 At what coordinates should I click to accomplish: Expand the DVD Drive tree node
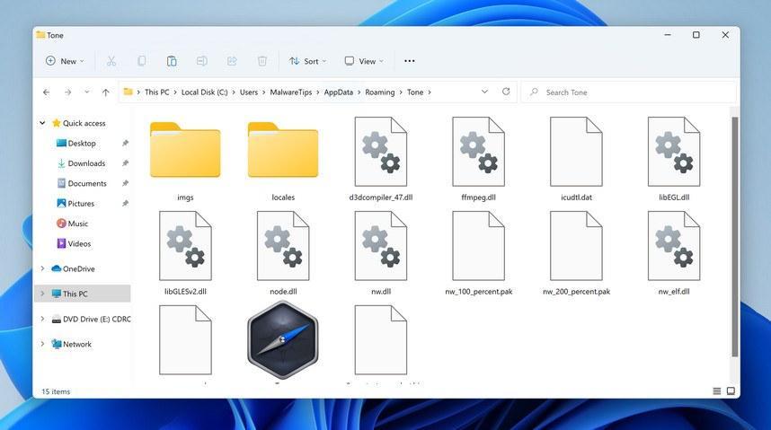(42, 319)
